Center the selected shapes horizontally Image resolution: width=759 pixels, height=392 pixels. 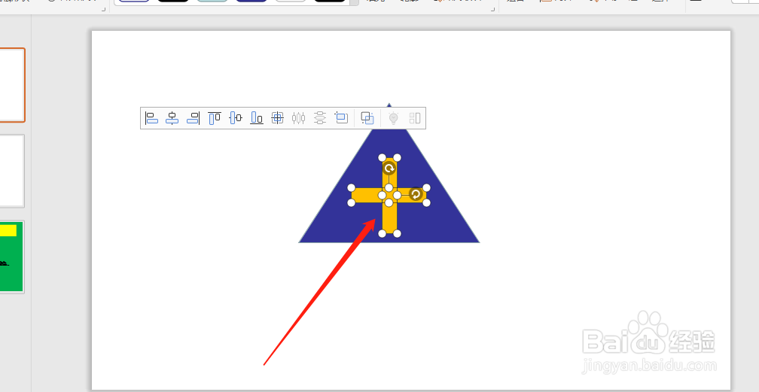(x=172, y=118)
